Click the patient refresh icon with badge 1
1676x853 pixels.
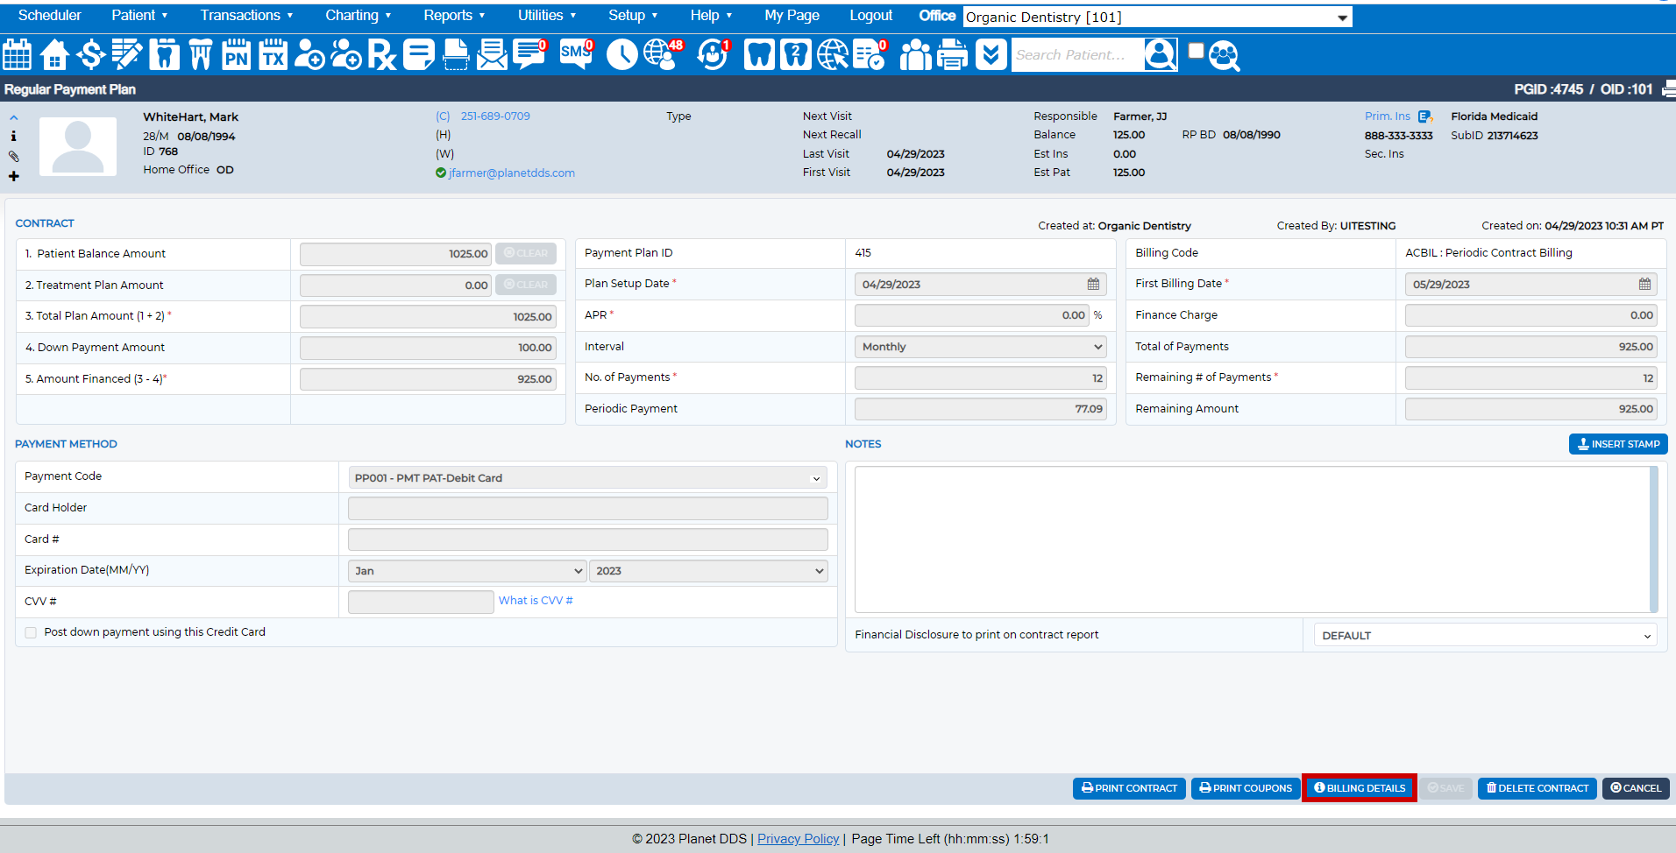(x=714, y=54)
